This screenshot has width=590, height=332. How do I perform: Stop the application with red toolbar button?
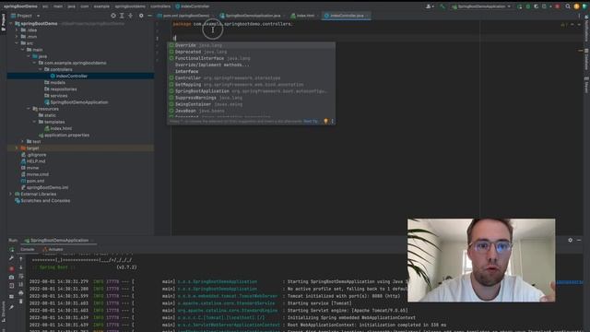557,6
